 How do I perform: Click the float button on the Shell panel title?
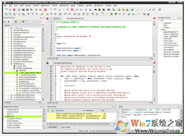178,107
